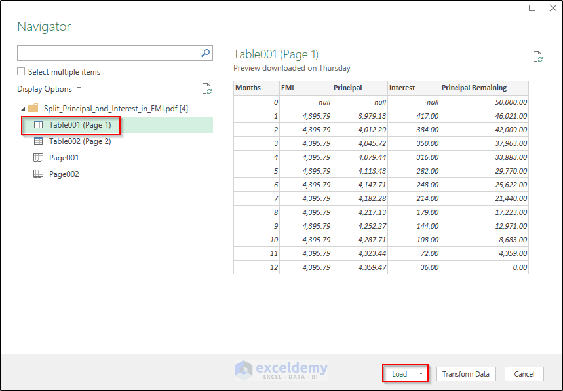Screen dimensions: 563x391
Task: Click the Transform Data button
Action: point(466,374)
